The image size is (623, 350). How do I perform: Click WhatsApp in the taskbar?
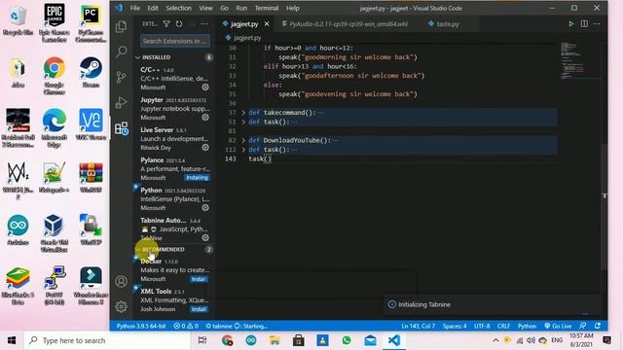click(x=347, y=340)
